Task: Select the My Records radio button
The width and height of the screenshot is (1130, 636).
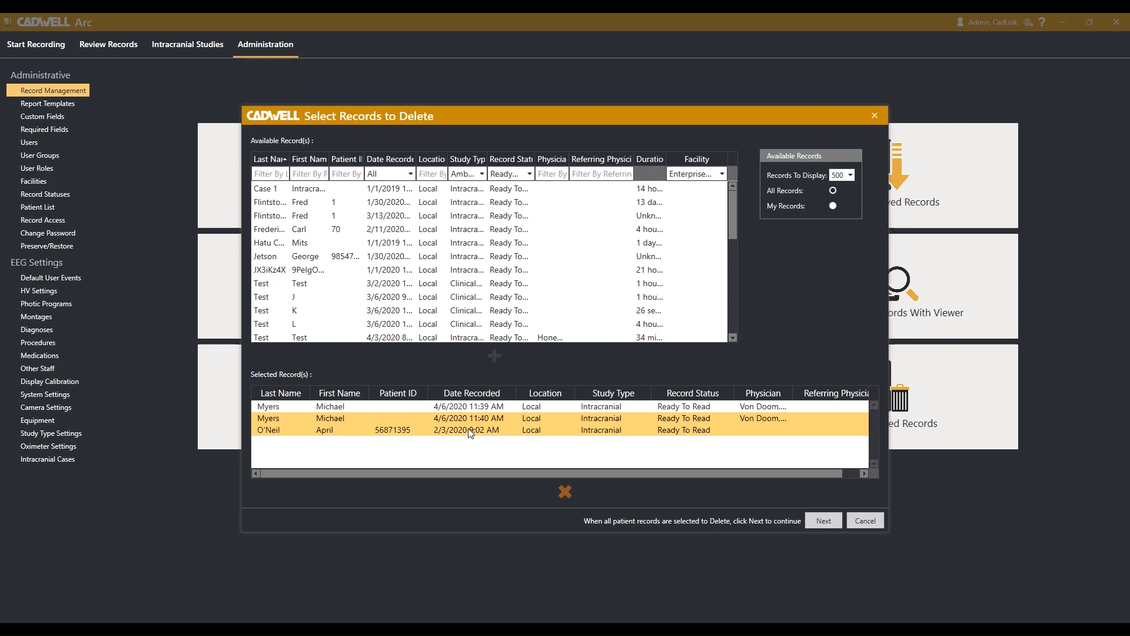Action: click(x=832, y=206)
